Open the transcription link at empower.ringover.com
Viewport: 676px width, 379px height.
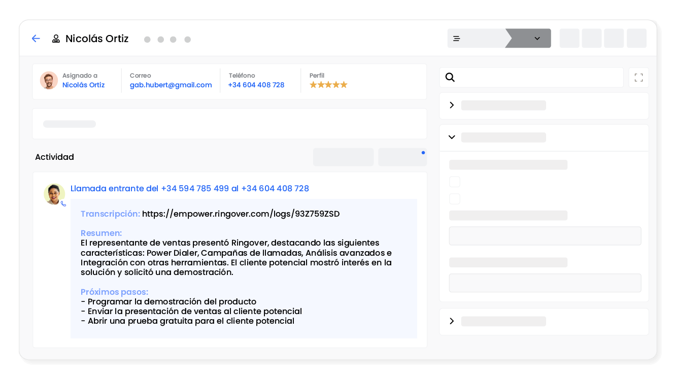[241, 214]
